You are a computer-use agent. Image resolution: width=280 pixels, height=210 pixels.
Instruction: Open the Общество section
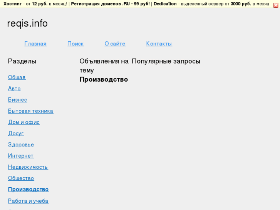21,178
